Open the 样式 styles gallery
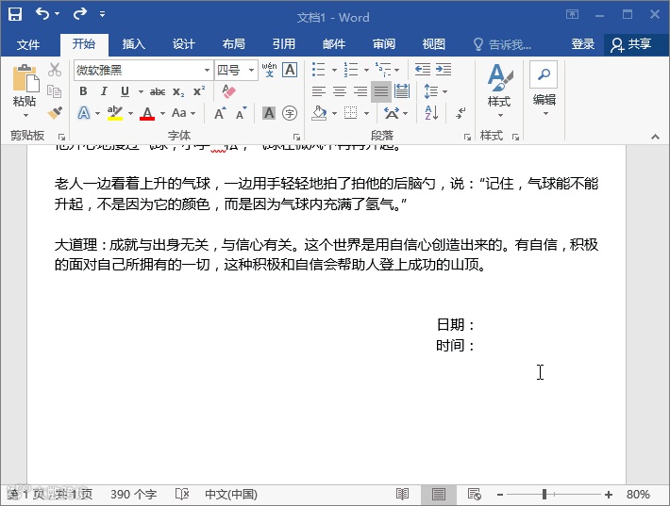670x506 pixels. (x=498, y=90)
